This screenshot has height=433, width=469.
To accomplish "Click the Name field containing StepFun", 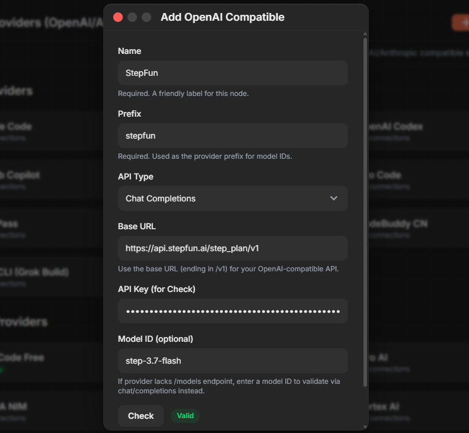I will click(232, 73).
